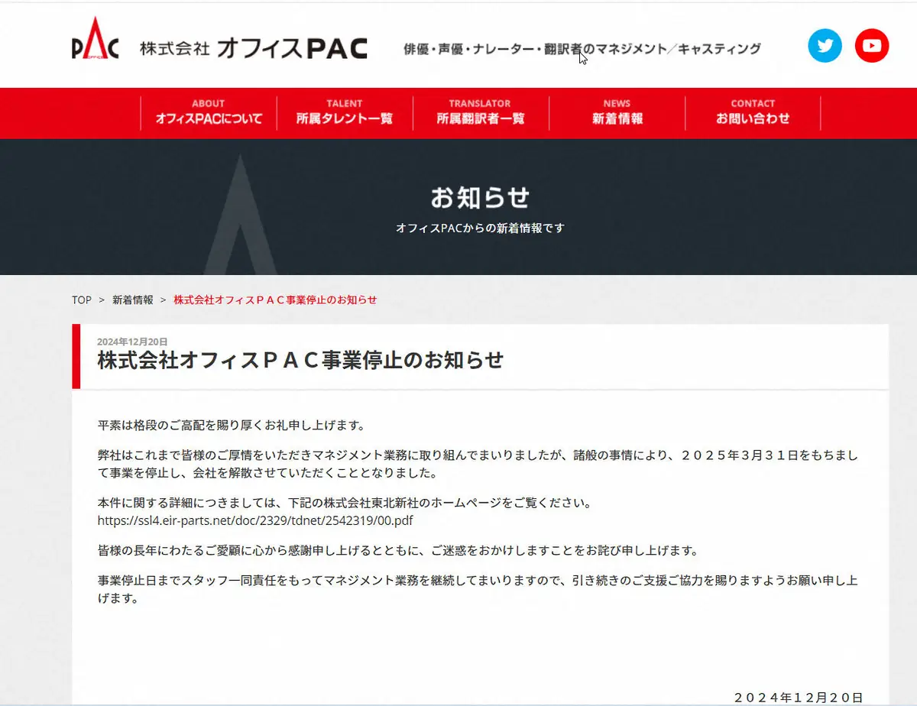This screenshot has height=706, width=917.
Task: Open オフィスPACについて in the navigation
Action: (208, 113)
